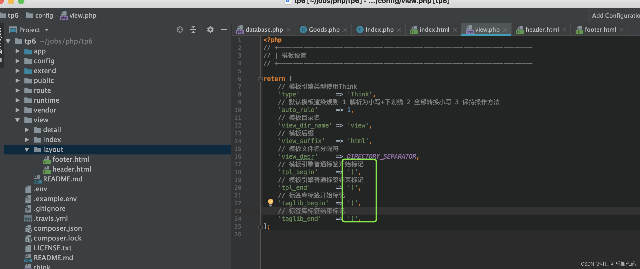Close the view.php tab

pyautogui.click(x=505, y=30)
